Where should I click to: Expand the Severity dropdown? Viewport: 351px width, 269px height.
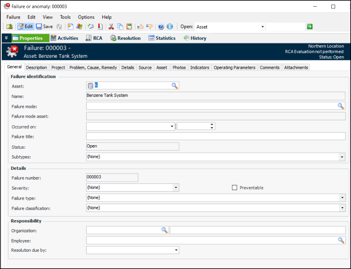pos(176,188)
